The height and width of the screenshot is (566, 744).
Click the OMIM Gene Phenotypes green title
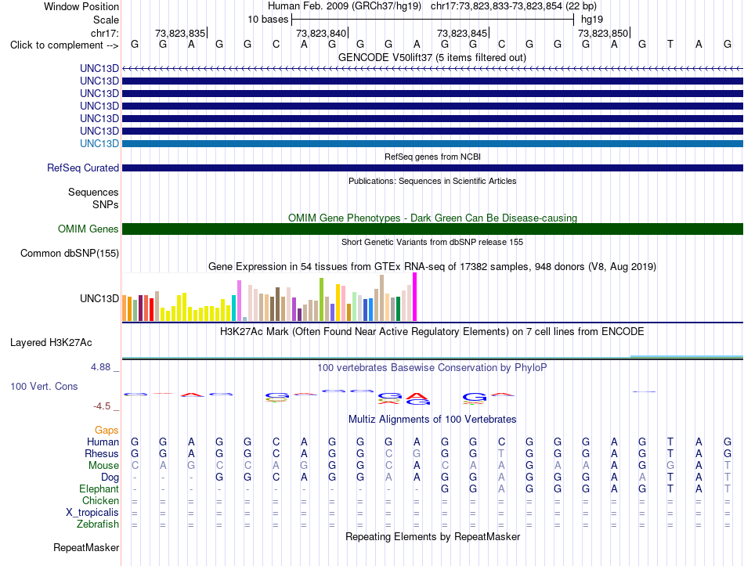point(432,218)
